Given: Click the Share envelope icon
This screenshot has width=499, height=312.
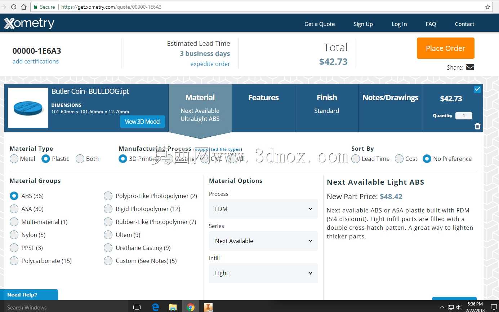Looking at the screenshot, I should click(x=470, y=67).
